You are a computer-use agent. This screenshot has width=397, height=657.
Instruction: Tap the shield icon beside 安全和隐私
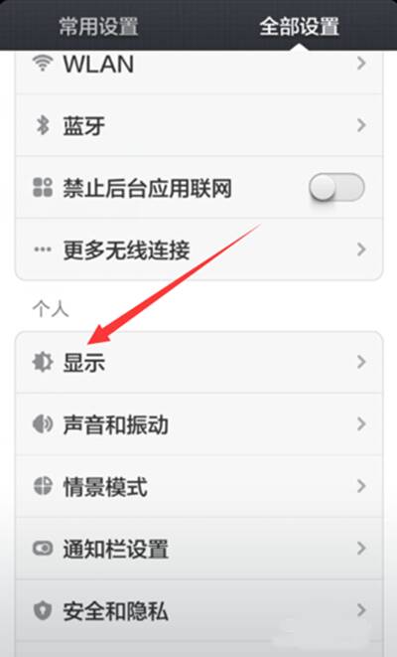point(43,610)
